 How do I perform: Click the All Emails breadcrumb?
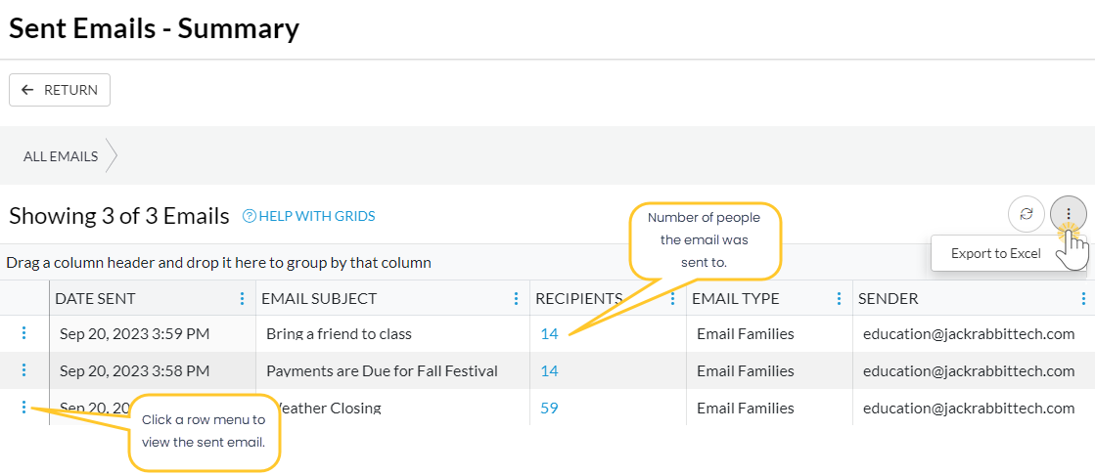coord(61,156)
